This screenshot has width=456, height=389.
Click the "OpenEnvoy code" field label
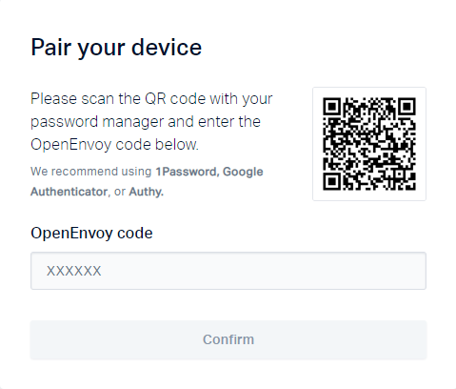91,233
